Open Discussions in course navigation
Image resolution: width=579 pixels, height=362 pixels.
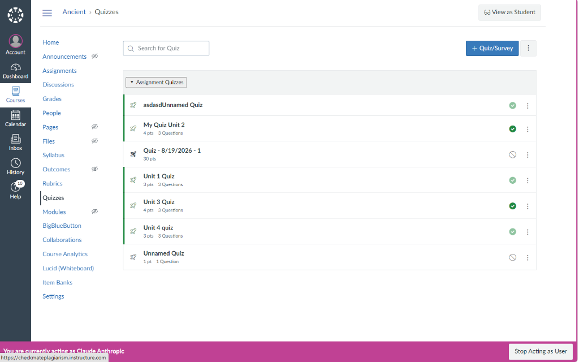(58, 85)
